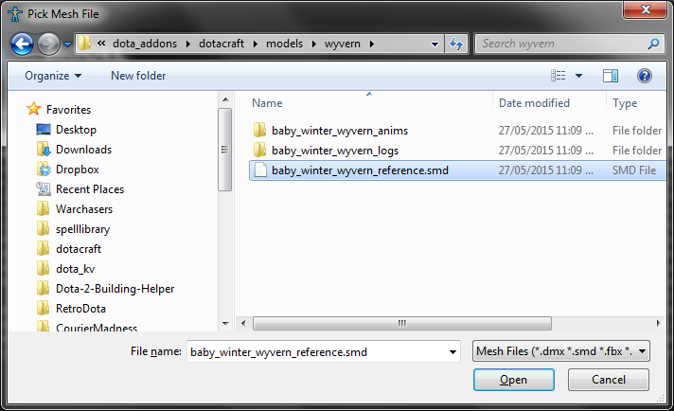Click New folder in the toolbar
Image resolution: width=674 pixels, height=411 pixels.
(x=138, y=76)
